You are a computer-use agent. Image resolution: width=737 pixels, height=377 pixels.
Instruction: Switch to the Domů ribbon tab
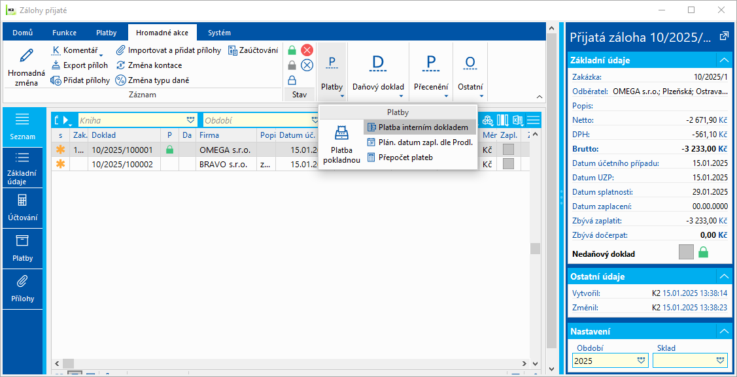pos(22,33)
